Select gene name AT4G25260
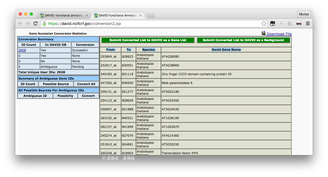This screenshot has height=177, width=328. pyautogui.click(x=170, y=100)
